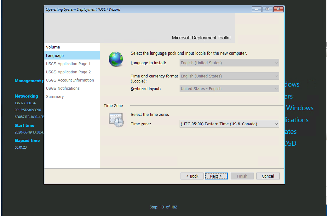This screenshot has width=327, height=216.
Task: Open the Keyboard layout dropdown
Action: point(229,89)
